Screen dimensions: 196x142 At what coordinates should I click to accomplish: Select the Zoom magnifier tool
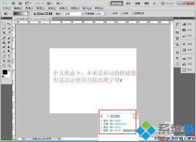(9, 66)
